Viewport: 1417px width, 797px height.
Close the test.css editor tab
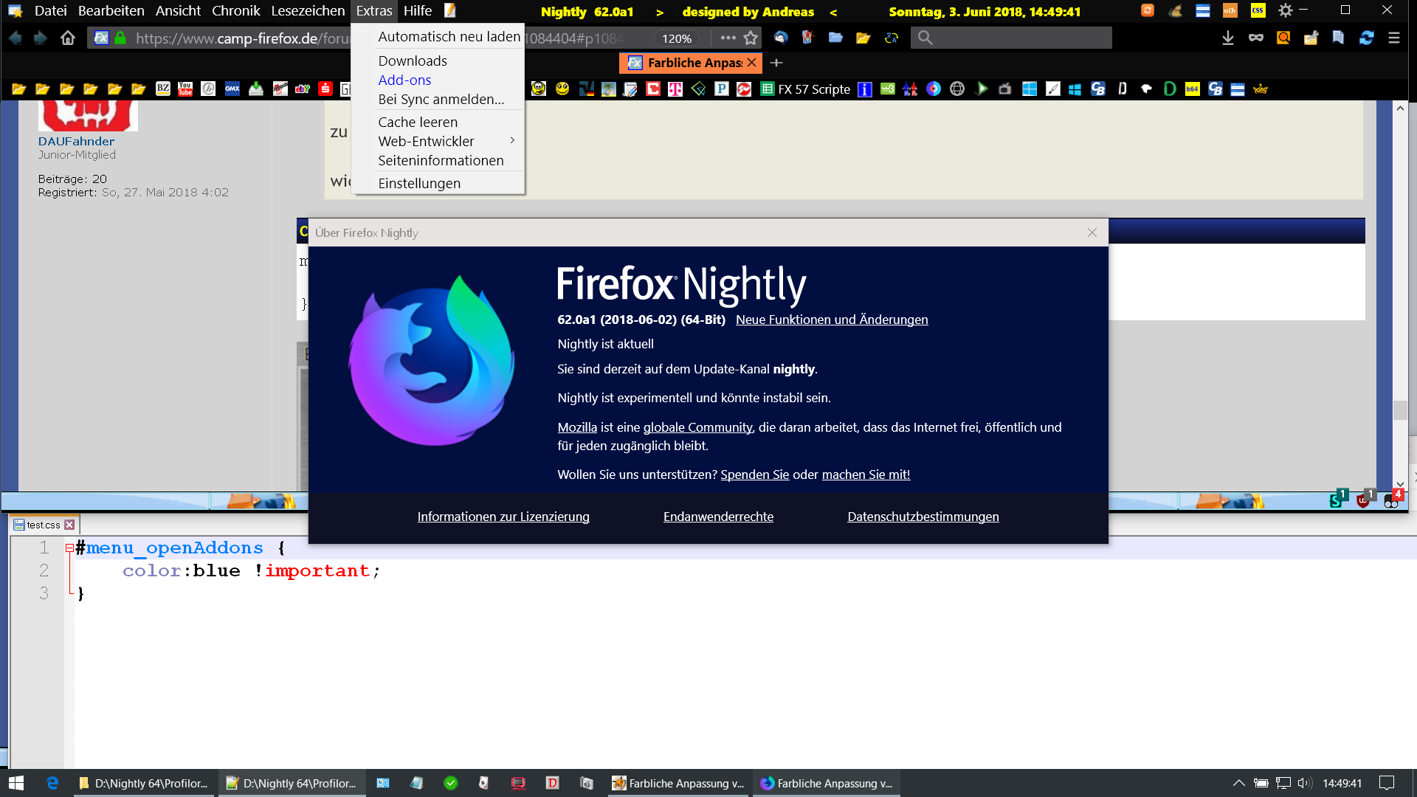[69, 525]
